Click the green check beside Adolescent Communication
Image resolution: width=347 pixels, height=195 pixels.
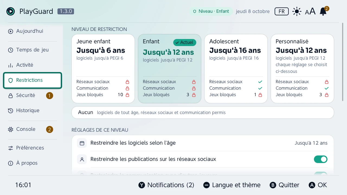point(260,88)
